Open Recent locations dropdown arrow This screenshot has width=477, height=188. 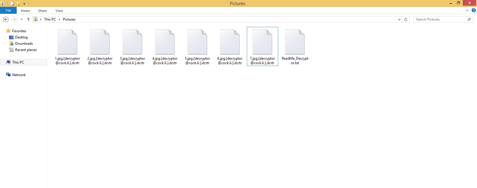coord(21,19)
